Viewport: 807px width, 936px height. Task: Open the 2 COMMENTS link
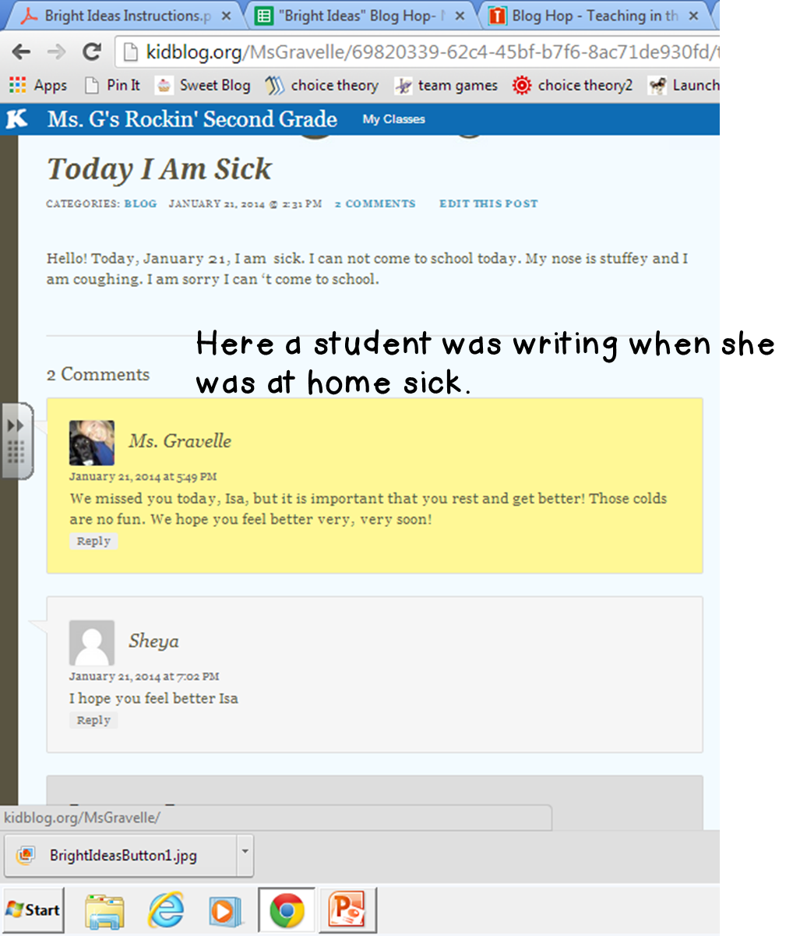375,203
